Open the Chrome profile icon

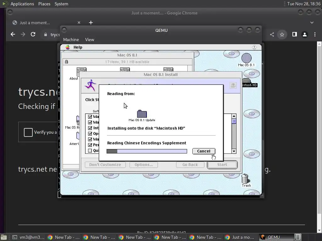pos(304,35)
